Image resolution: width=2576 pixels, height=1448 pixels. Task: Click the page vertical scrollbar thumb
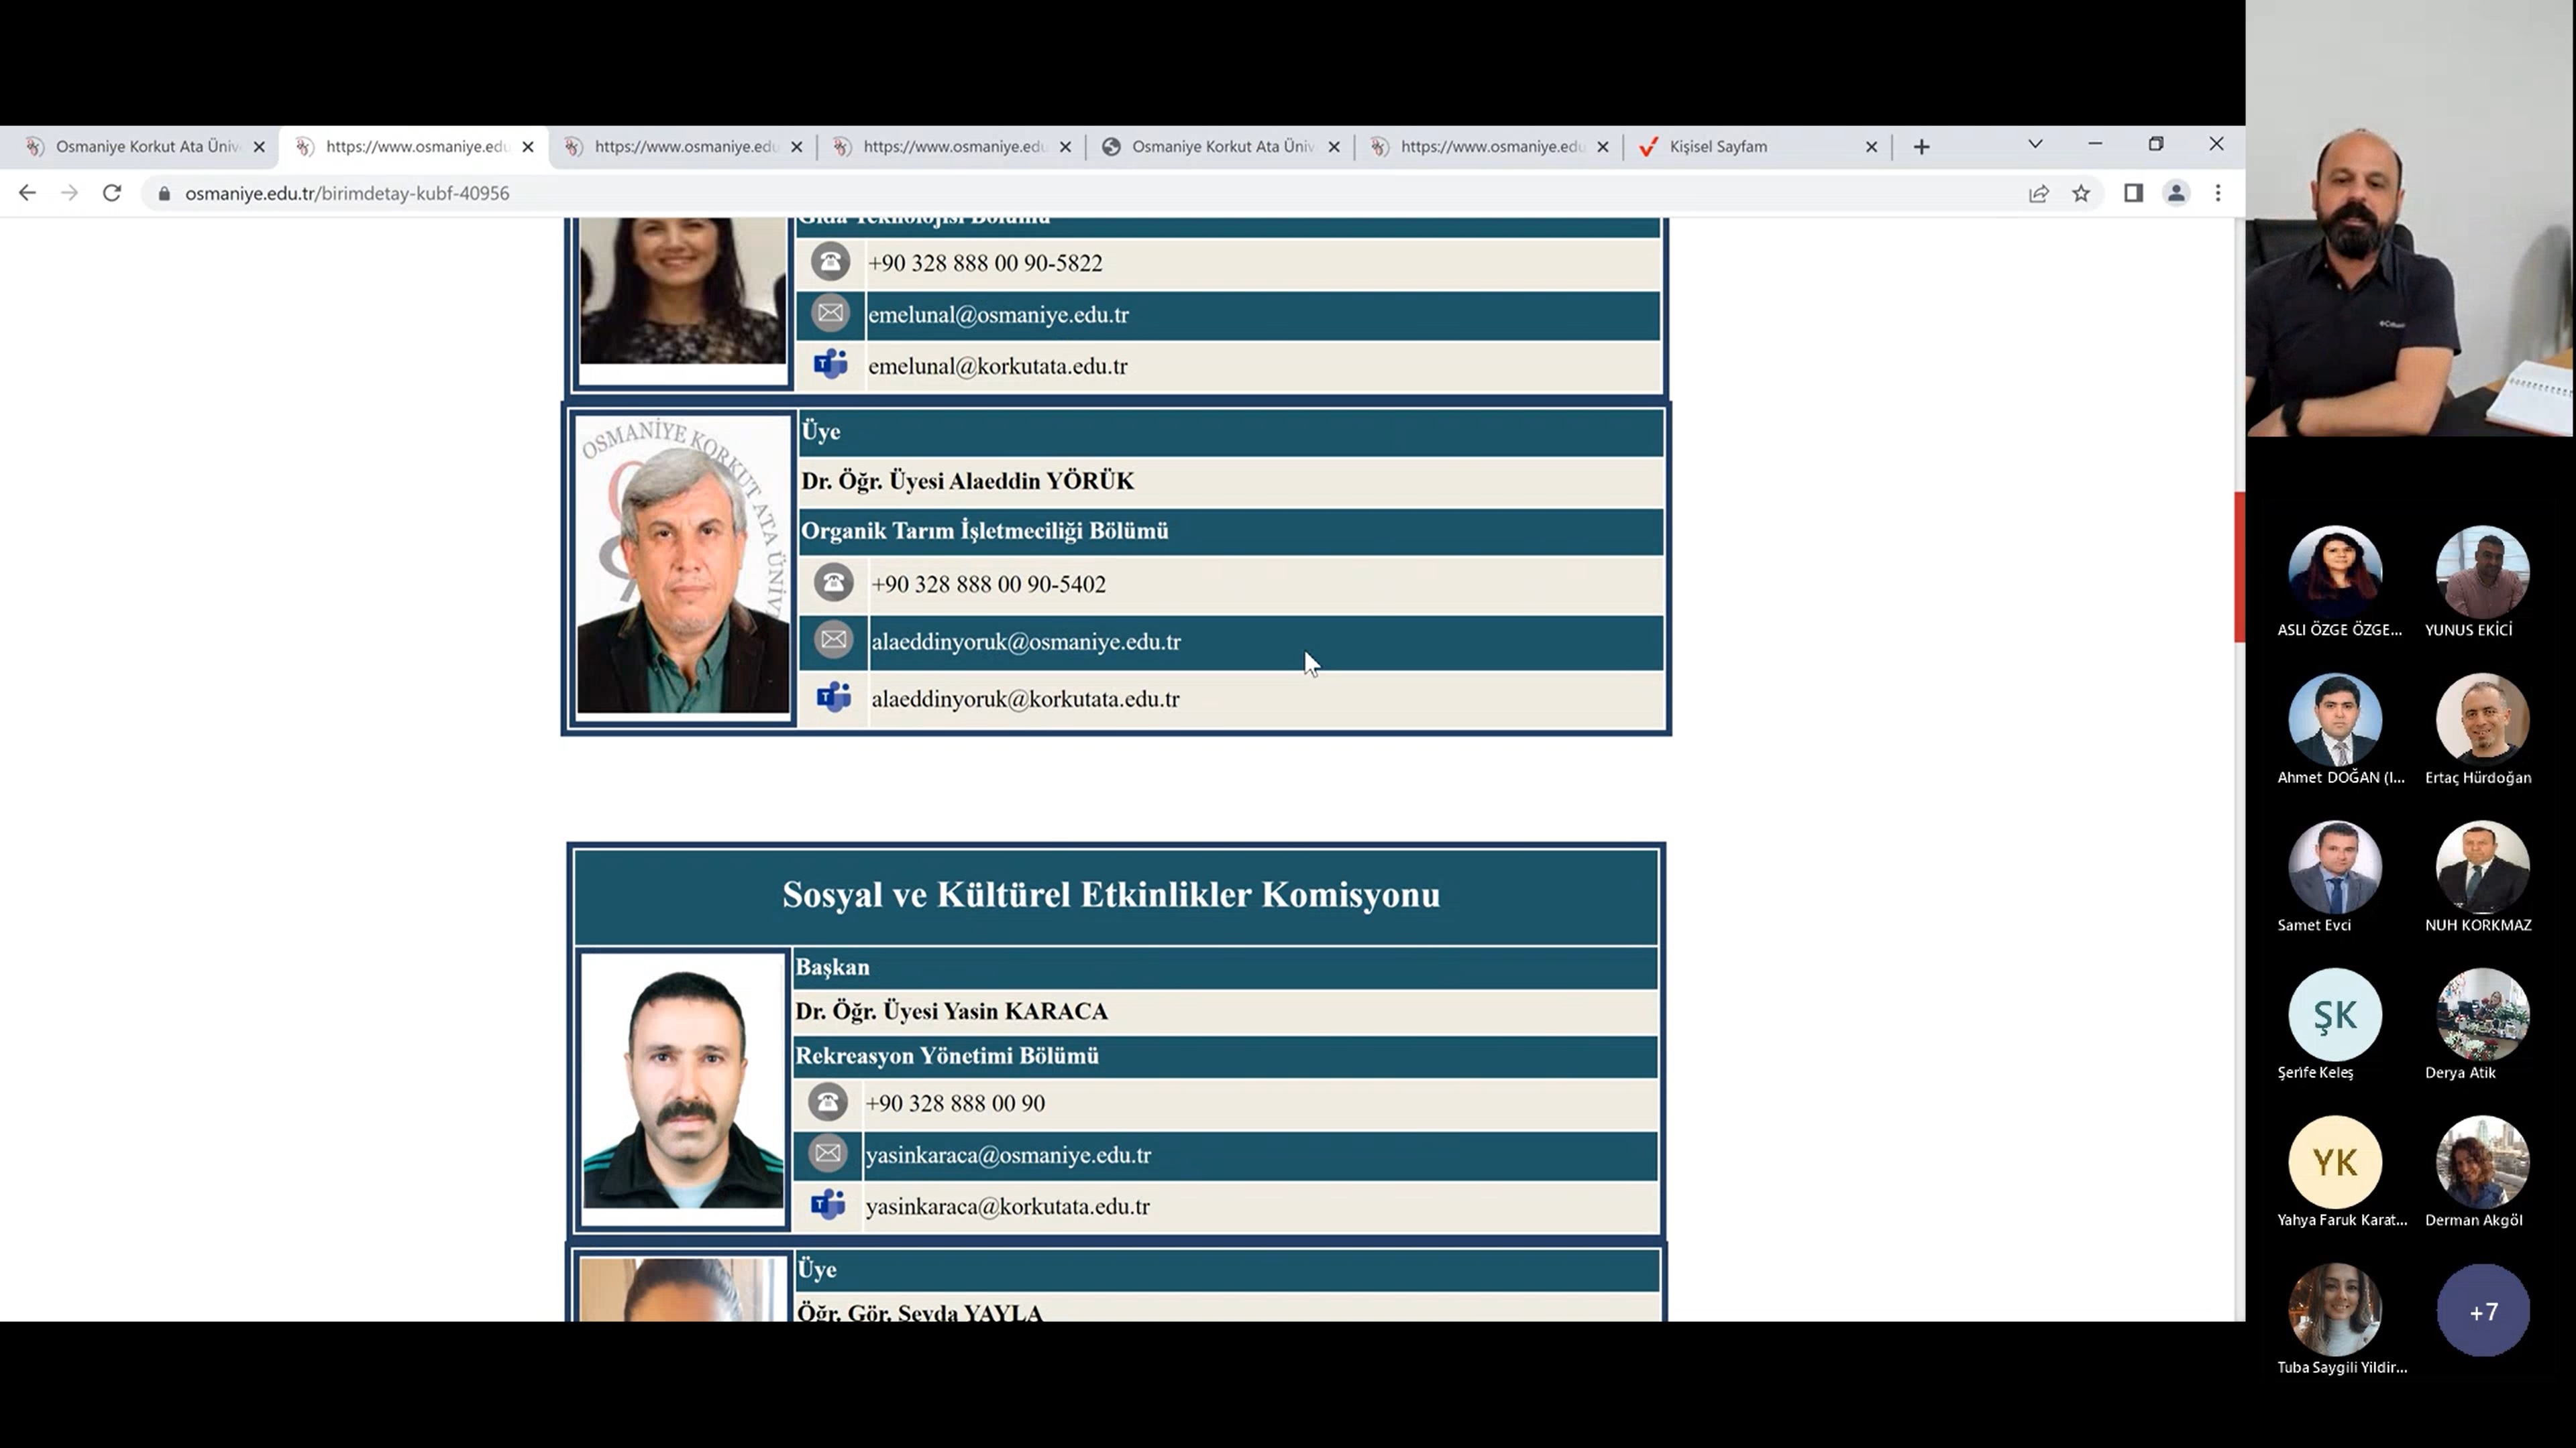point(2239,566)
